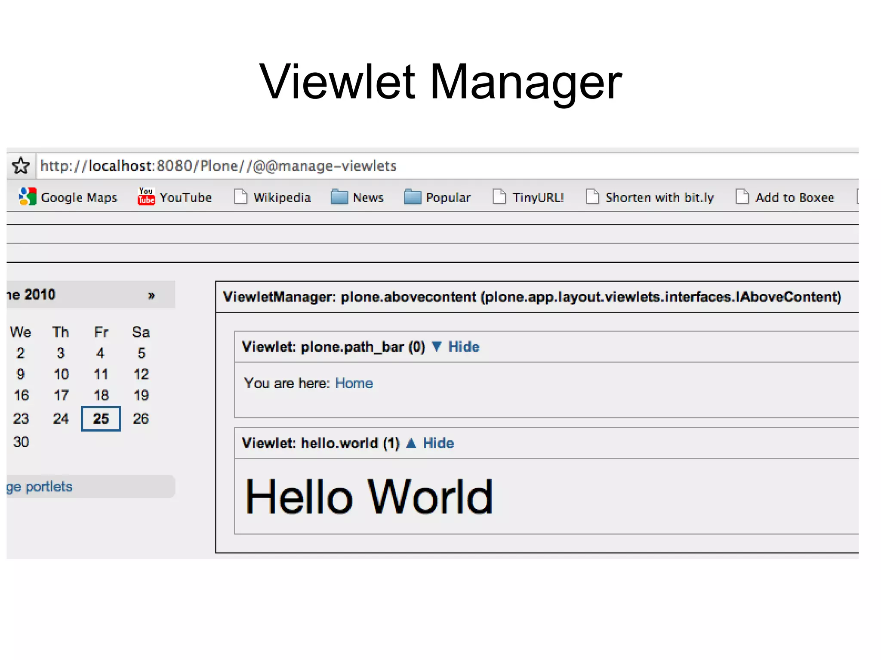Image resolution: width=881 pixels, height=660 pixels.
Task: Select calendar date 16
Action: coord(21,395)
